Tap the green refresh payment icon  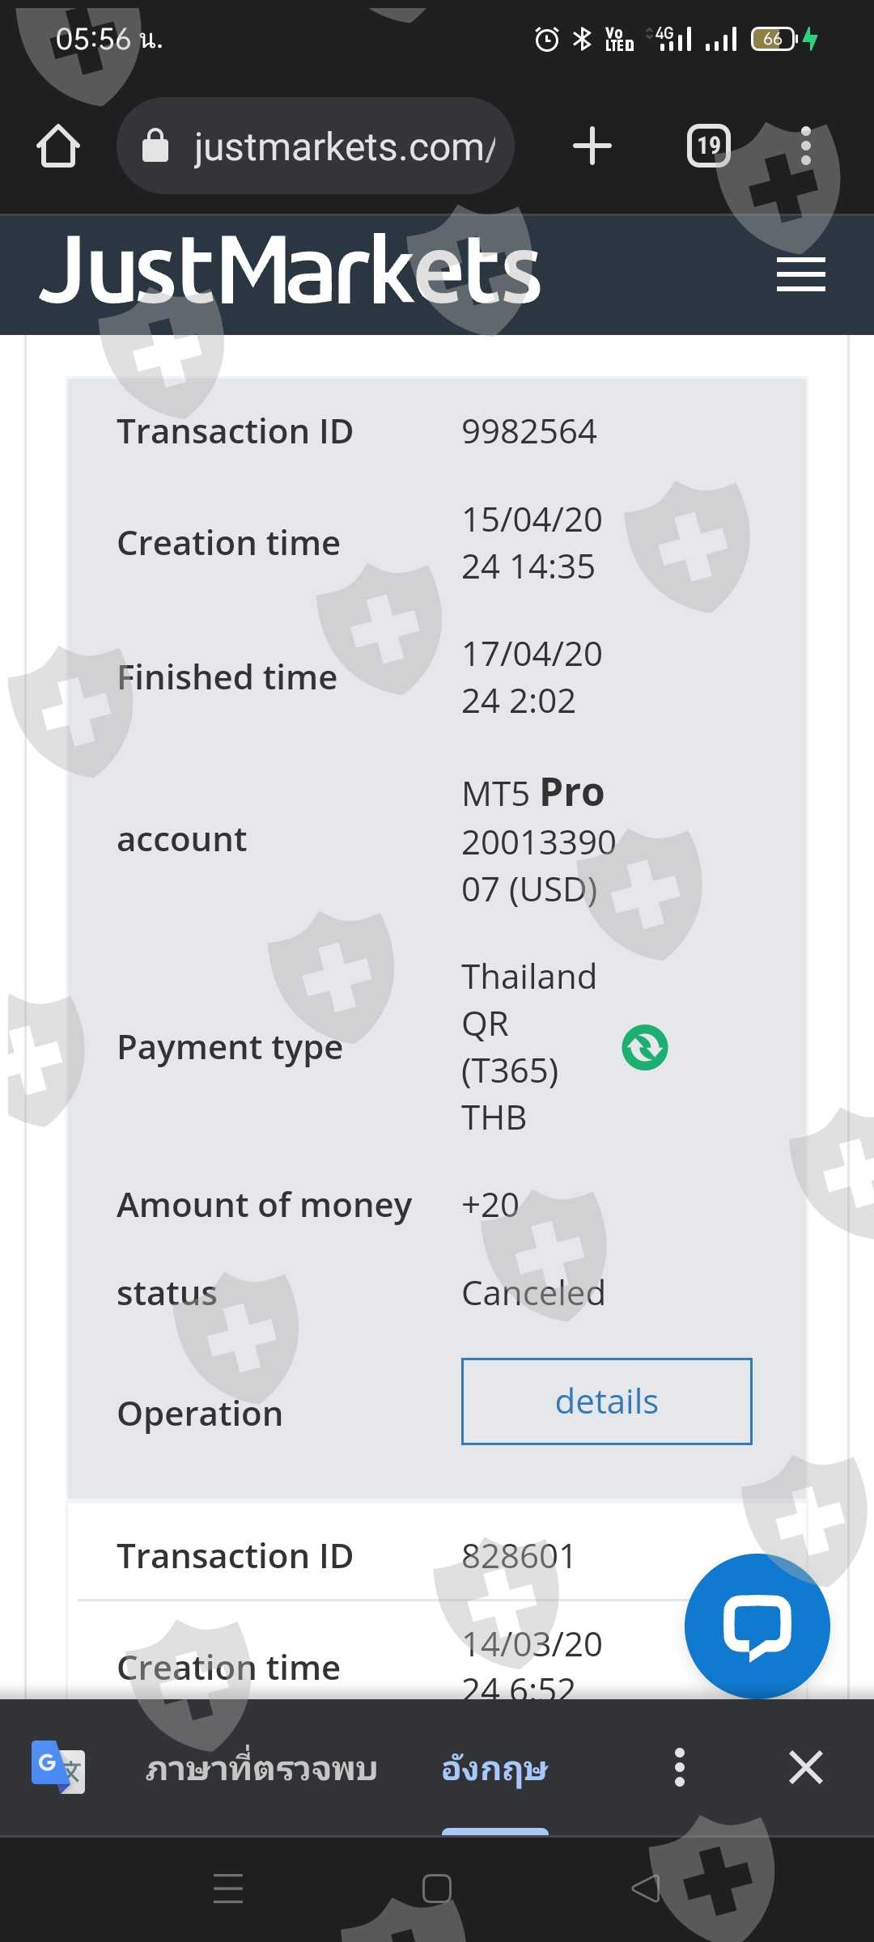(645, 1048)
